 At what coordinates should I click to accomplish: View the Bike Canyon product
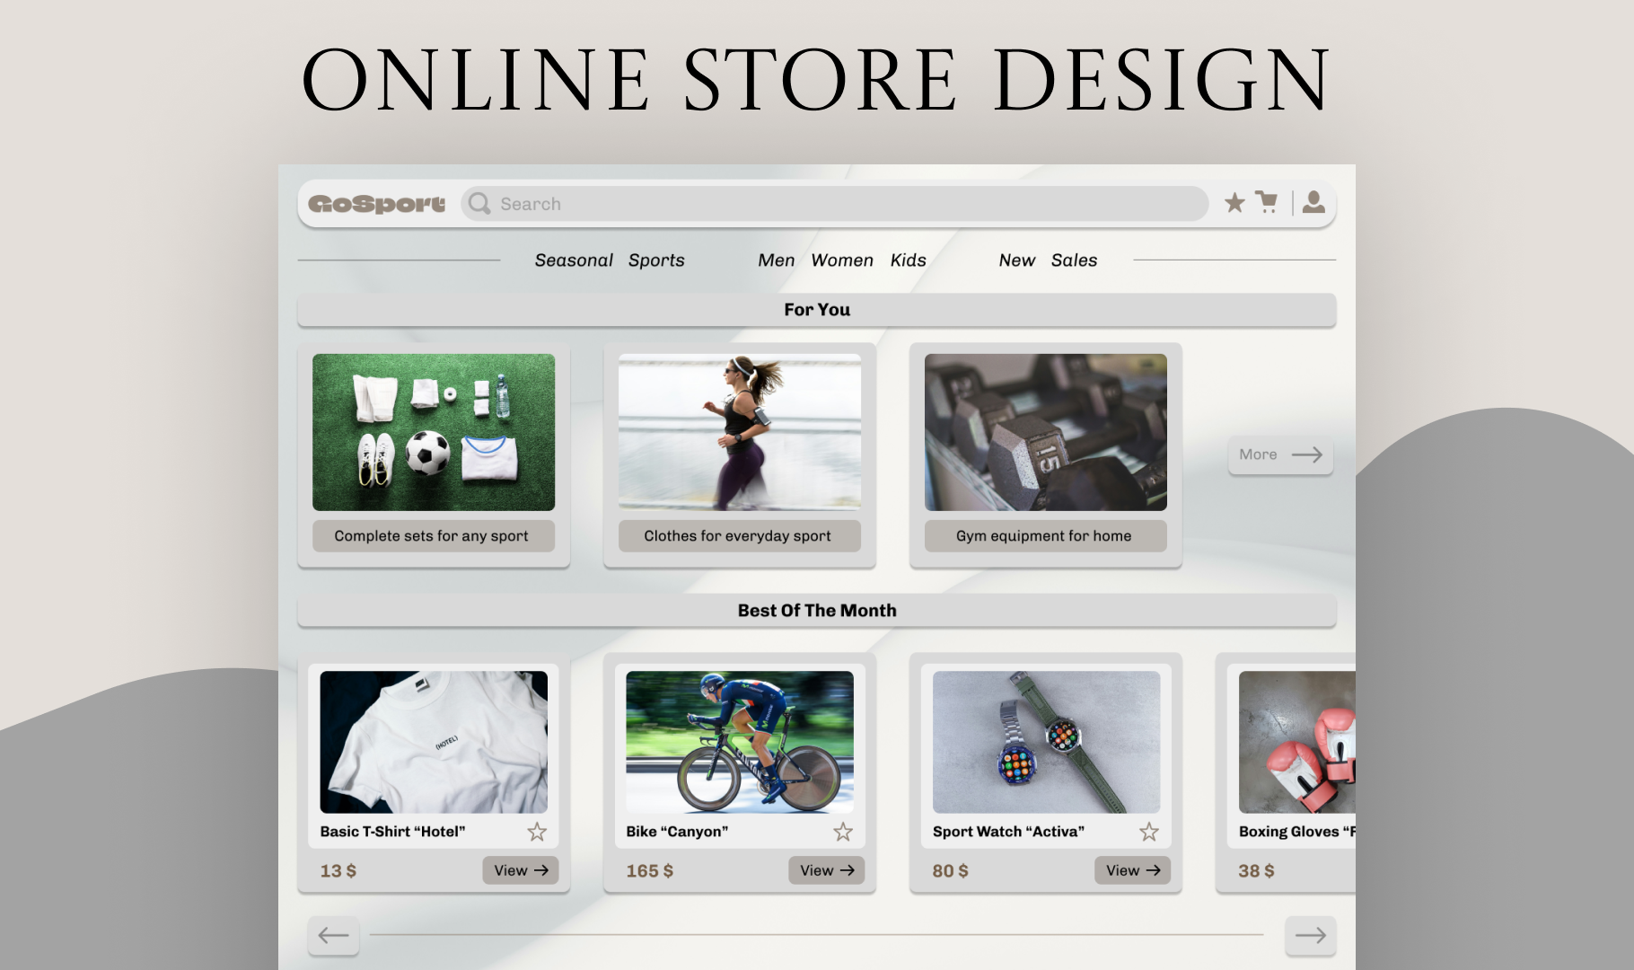click(x=827, y=870)
